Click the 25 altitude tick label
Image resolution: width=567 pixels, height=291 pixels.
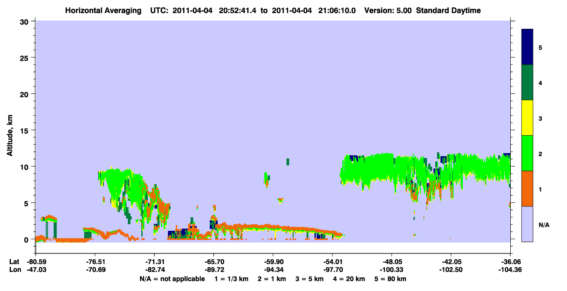coord(25,58)
